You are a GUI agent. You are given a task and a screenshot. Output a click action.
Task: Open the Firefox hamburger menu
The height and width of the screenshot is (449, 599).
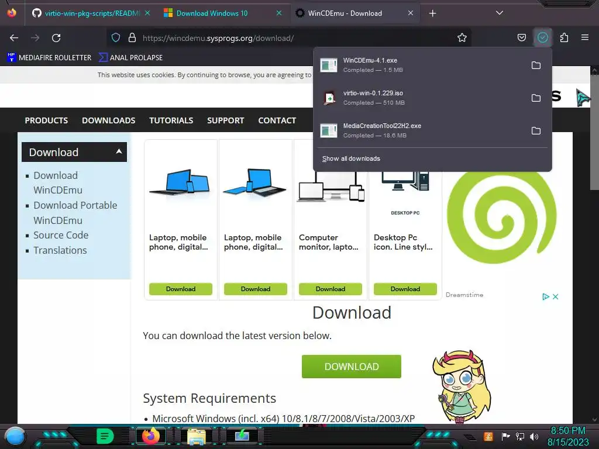[x=584, y=38]
